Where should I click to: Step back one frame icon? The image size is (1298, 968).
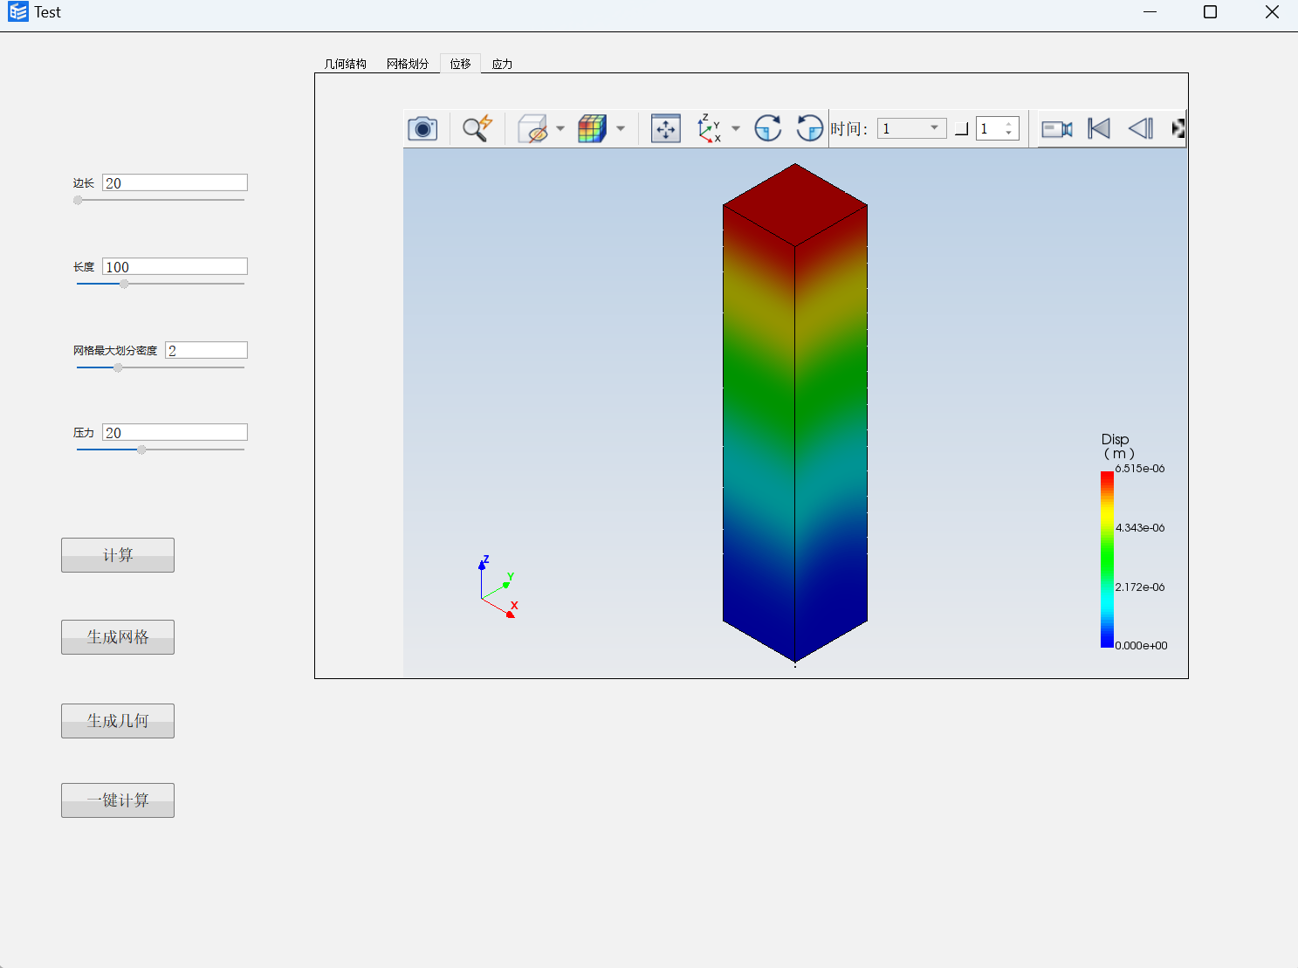(1141, 129)
